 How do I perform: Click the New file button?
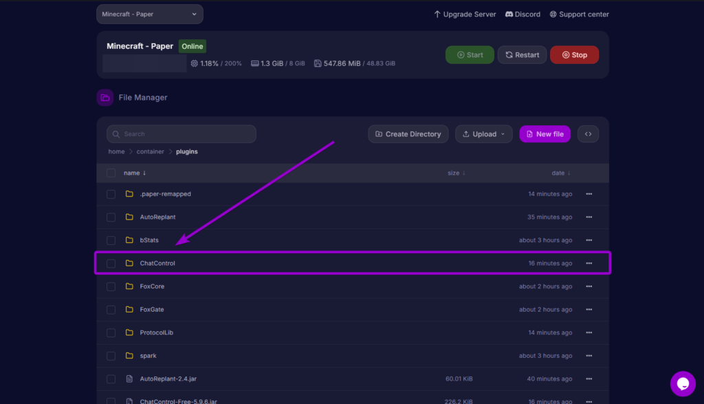tap(544, 134)
